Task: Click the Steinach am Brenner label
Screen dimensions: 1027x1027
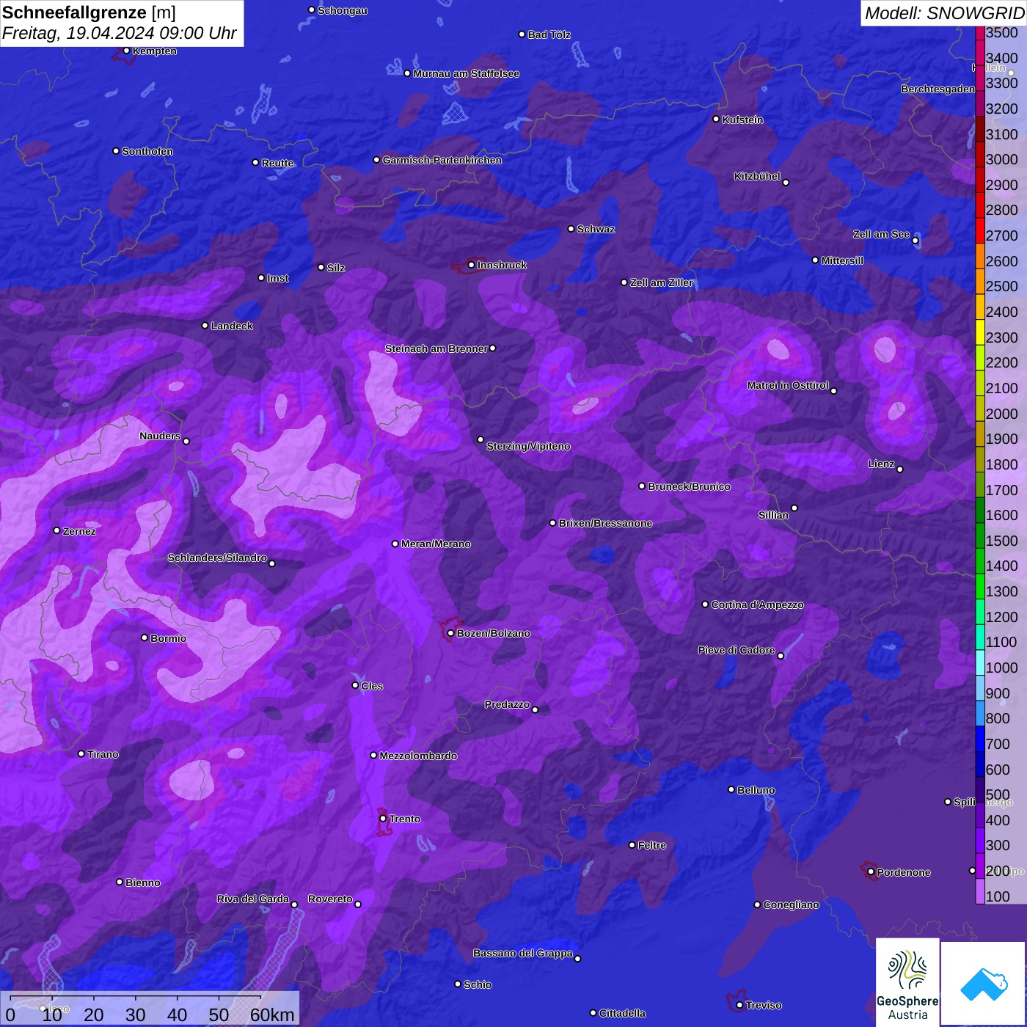Action: point(436,348)
